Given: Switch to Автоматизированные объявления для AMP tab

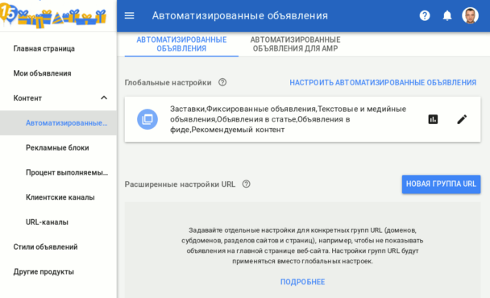Looking at the screenshot, I should [x=295, y=44].
